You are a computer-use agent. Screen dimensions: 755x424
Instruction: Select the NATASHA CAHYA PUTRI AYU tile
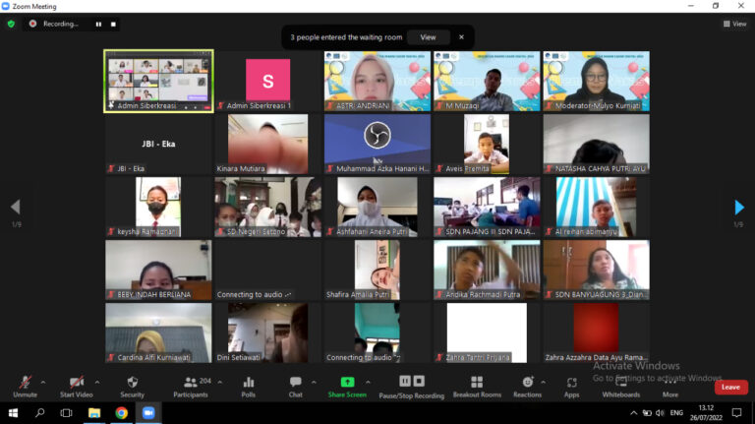tap(596, 144)
